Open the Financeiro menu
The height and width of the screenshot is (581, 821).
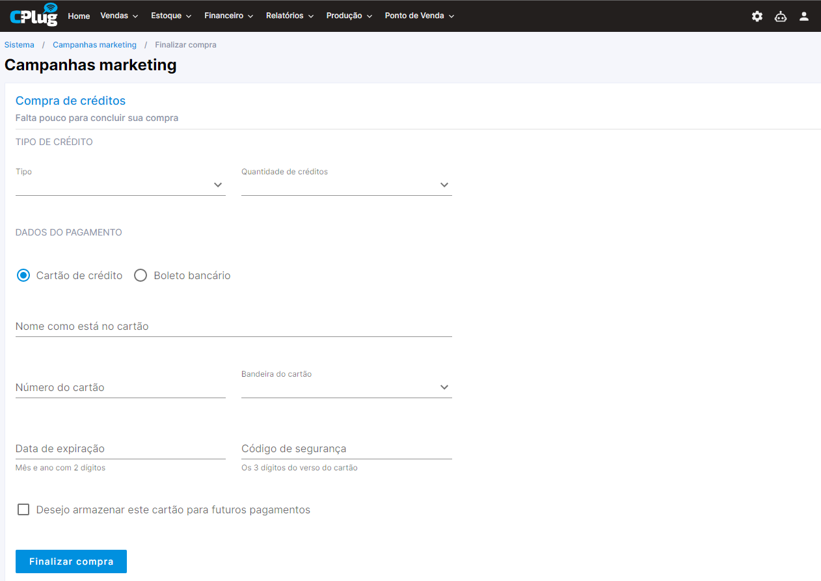point(228,16)
